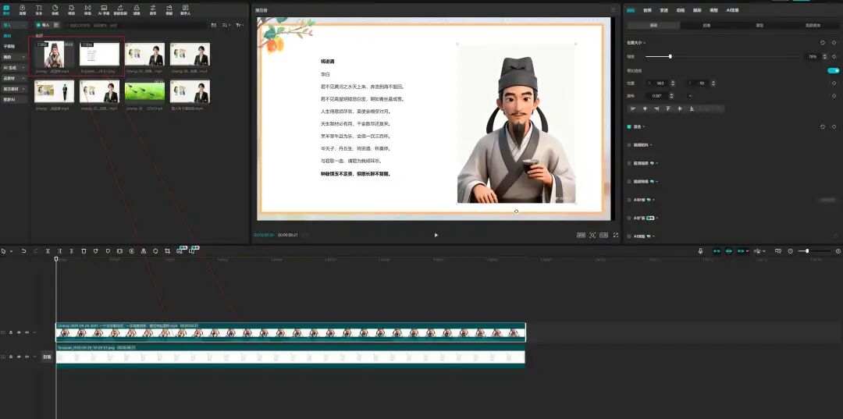Switch to the 蒙版 mask sub-tab
843x419 pixels.
pos(759,25)
